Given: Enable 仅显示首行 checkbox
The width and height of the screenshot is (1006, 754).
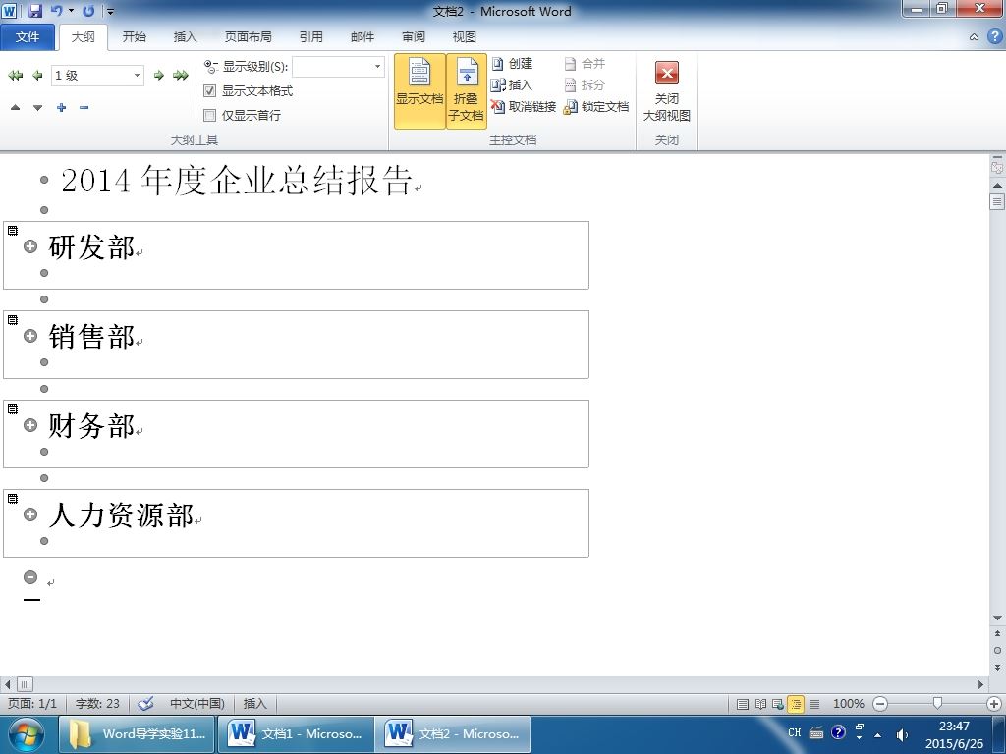Looking at the screenshot, I should [209, 116].
